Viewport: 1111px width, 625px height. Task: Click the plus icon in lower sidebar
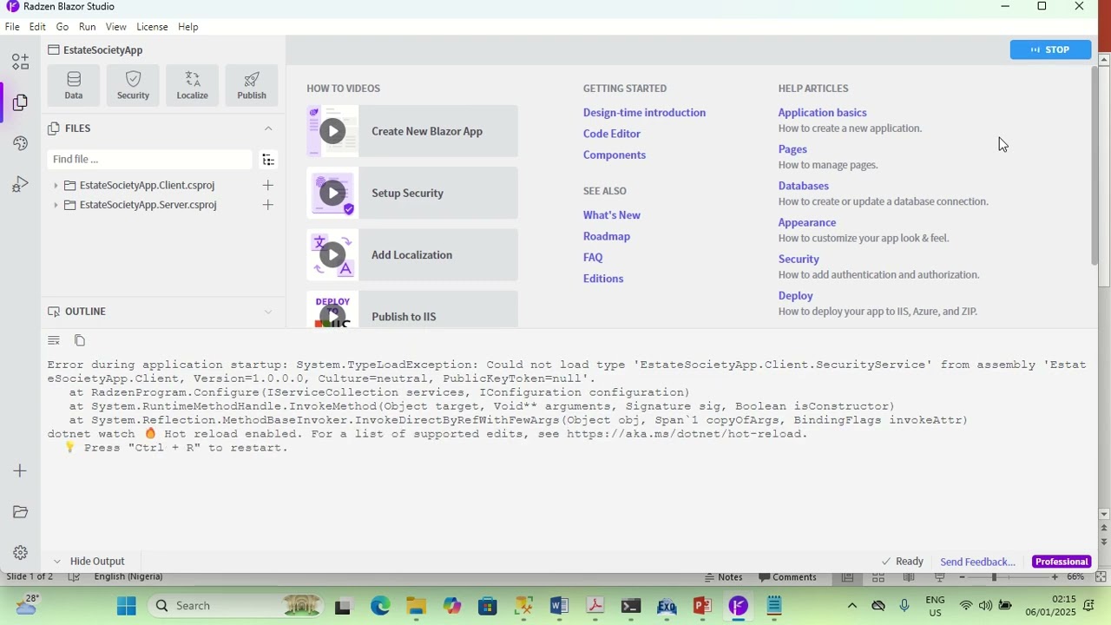point(20,470)
